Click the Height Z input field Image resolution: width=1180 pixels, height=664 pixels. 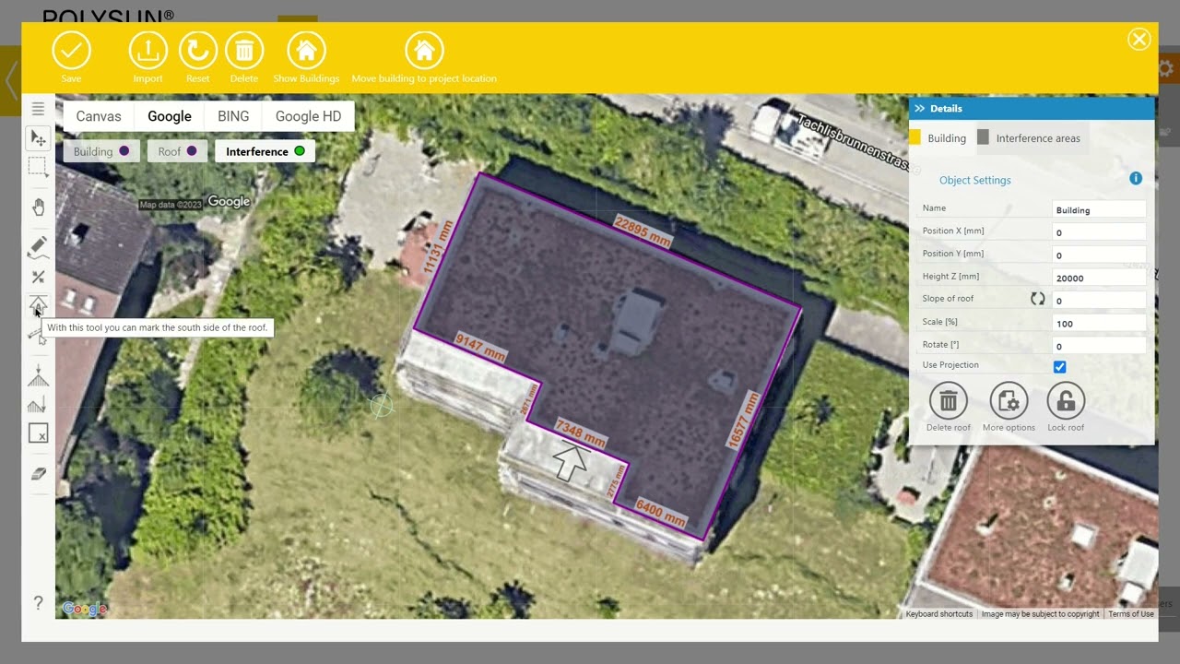pos(1099,278)
